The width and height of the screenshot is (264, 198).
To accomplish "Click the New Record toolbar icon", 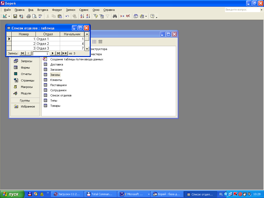I will point(122,16).
